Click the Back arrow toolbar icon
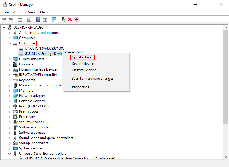Screen dimensions: 229x167 [4, 19]
